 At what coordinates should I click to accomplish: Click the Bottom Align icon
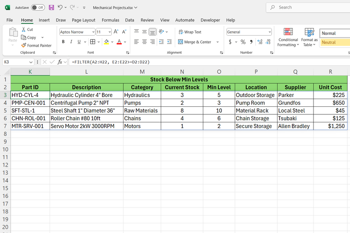pyautogui.click(x=152, y=32)
